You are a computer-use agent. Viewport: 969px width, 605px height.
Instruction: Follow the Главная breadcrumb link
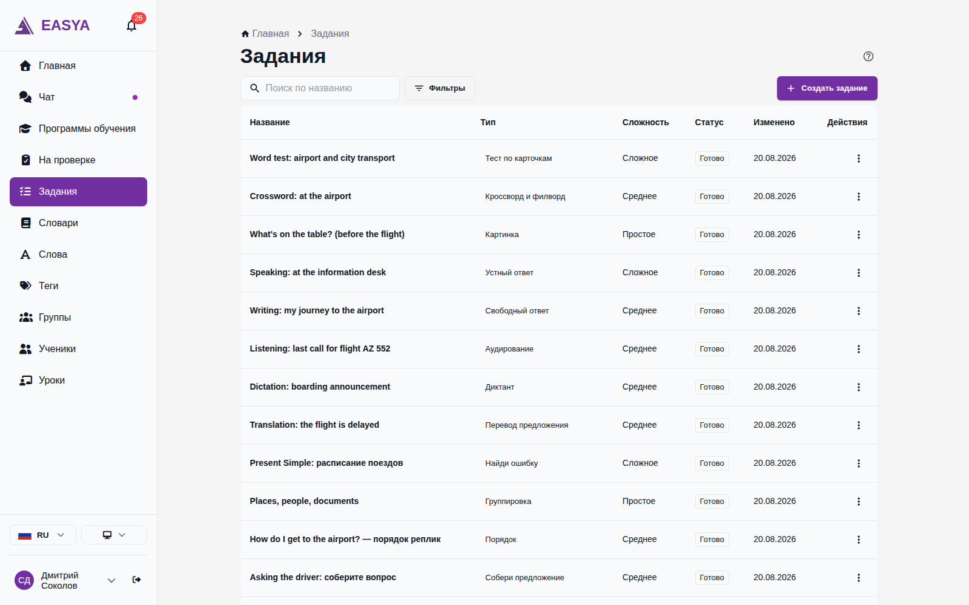click(265, 34)
